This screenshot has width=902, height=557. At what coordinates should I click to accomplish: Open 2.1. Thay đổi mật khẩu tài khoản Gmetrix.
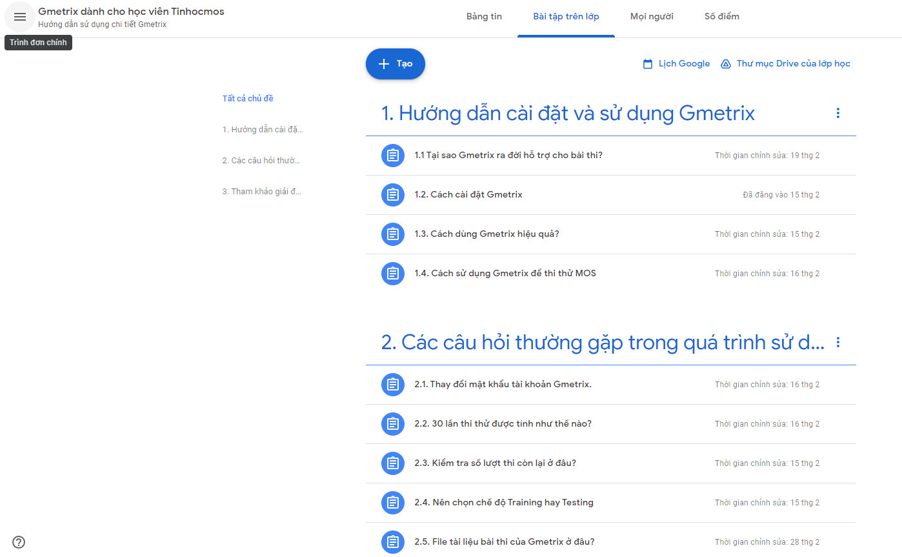coord(503,385)
